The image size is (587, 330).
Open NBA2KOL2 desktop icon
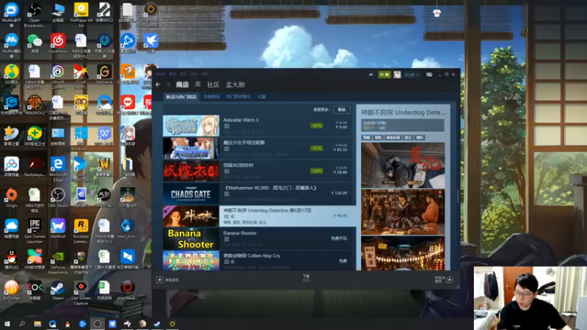tap(34, 105)
